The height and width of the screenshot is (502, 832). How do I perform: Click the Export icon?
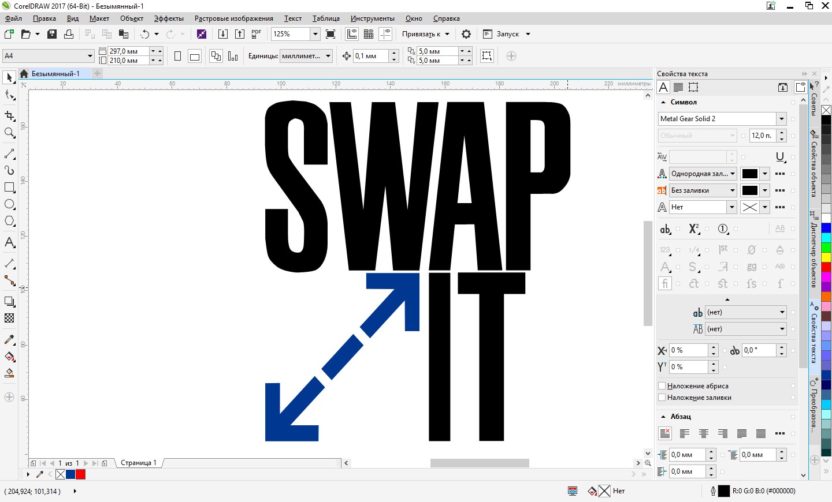240,34
